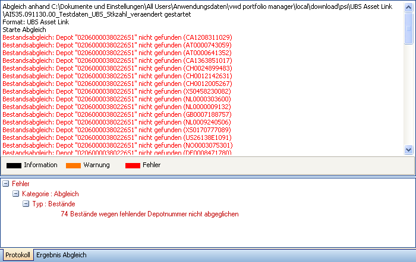The width and height of the screenshot is (416, 262).
Task: Click the log line with XS0458230082
Action: [116, 91]
